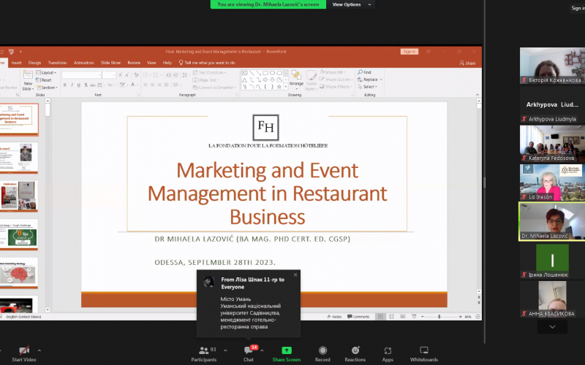Open PowerPoint Transitions tab
Viewport: 585px width, 365px height.
[x=58, y=63]
